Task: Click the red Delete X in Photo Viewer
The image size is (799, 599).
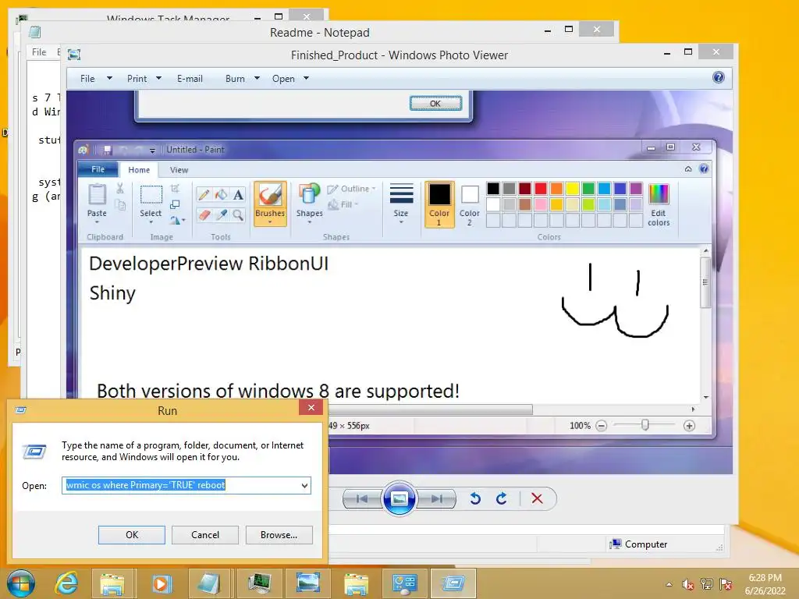Action: click(x=537, y=498)
